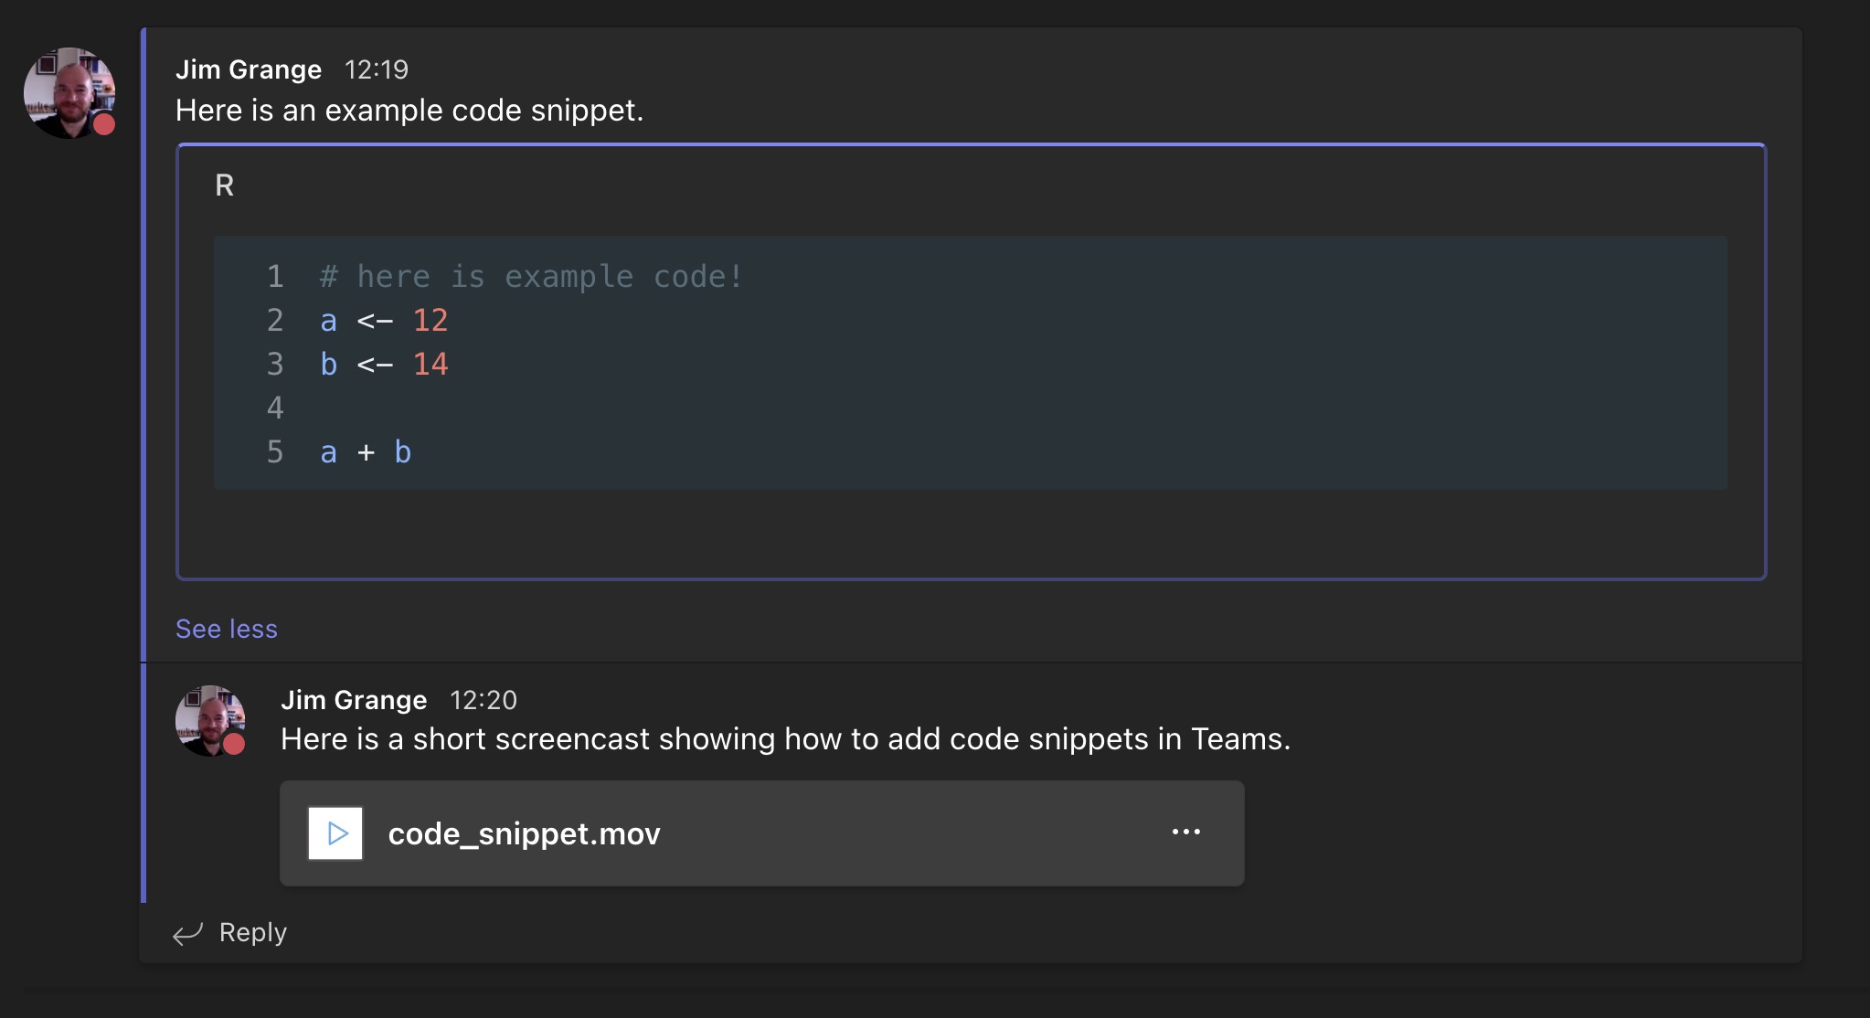Open the code_snippet.mov file name

(x=524, y=833)
